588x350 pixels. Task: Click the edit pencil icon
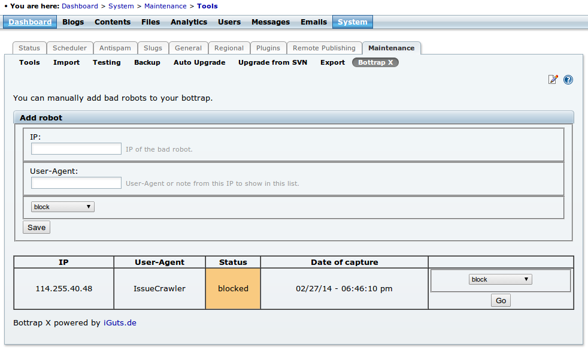553,80
